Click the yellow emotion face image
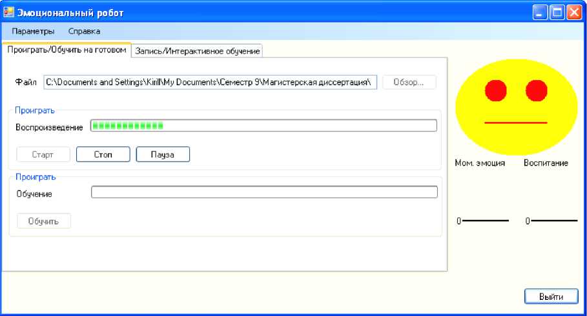 [x=516, y=107]
